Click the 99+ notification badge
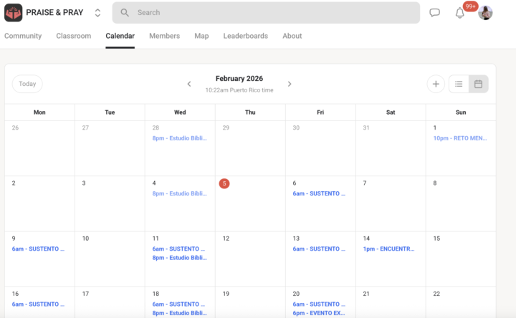The image size is (516, 318). click(470, 6)
